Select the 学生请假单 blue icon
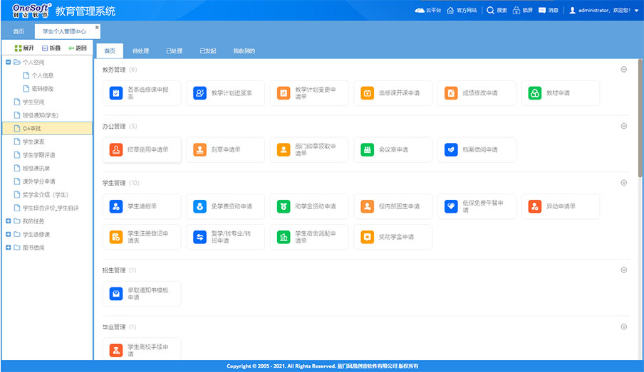Viewport: 644px width, 372px height. [x=116, y=206]
